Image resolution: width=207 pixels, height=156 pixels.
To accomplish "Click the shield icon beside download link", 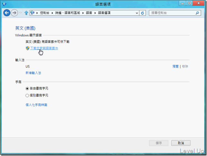I will 27,48.
